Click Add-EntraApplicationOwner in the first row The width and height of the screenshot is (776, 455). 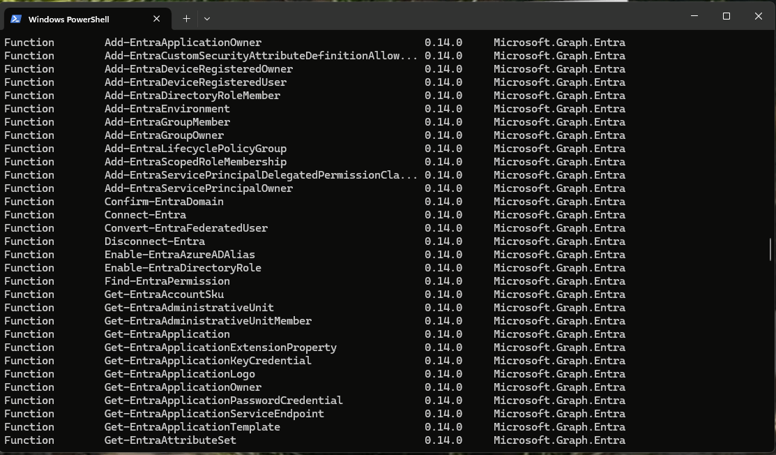point(183,43)
